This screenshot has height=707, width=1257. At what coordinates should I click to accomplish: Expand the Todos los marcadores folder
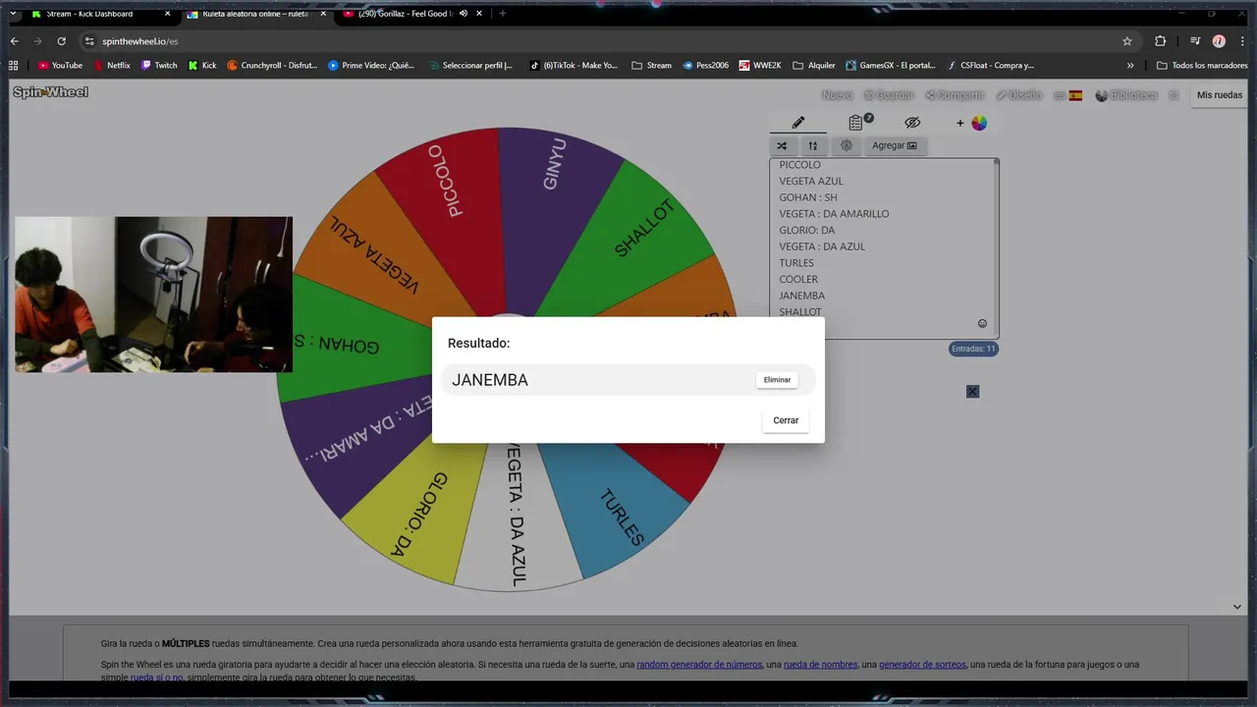[1203, 66]
